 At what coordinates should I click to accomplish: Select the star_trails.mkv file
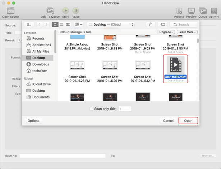click(x=175, y=69)
